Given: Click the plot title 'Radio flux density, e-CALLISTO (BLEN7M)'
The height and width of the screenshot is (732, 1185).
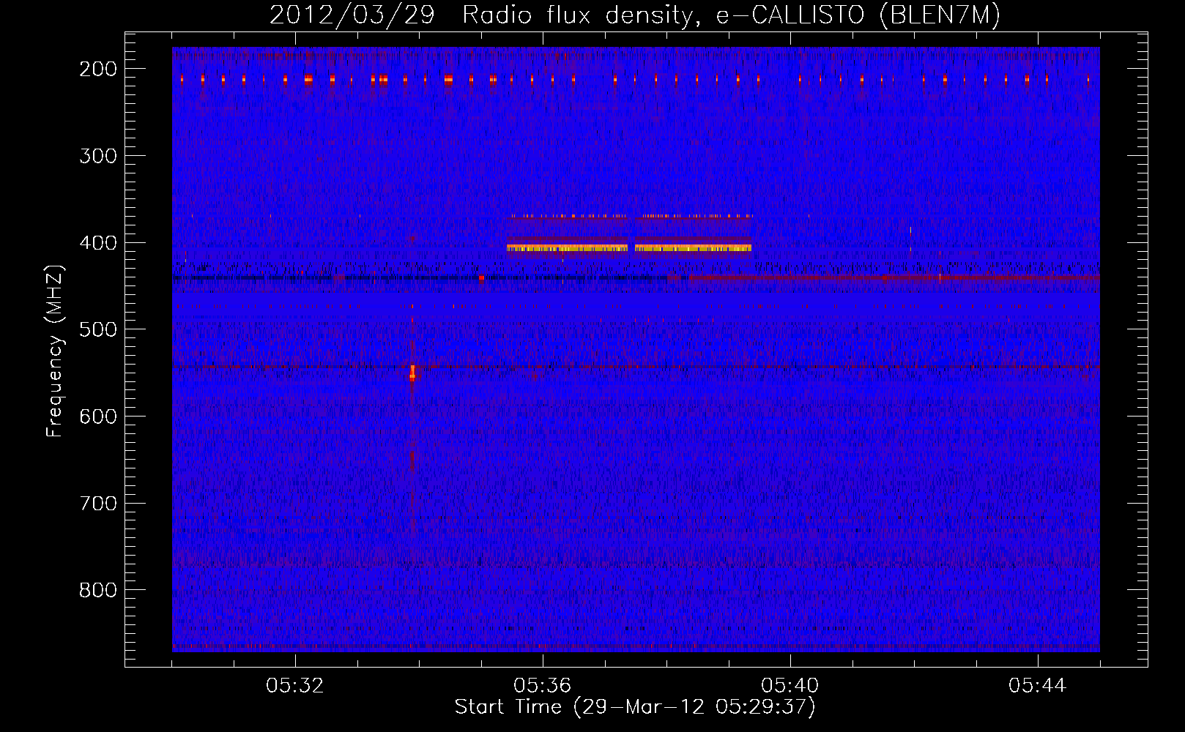Looking at the screenshot, I should [731, 15].
